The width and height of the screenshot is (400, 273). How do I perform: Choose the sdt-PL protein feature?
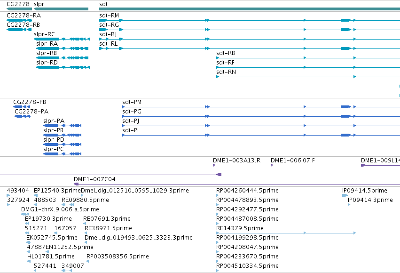[x=261, y=135]
